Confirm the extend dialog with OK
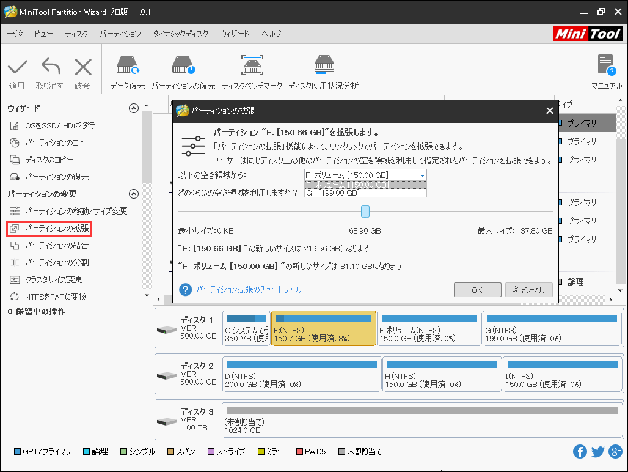Image resolution: width=628 pixels, height=472 pixels. pos(477,290)
